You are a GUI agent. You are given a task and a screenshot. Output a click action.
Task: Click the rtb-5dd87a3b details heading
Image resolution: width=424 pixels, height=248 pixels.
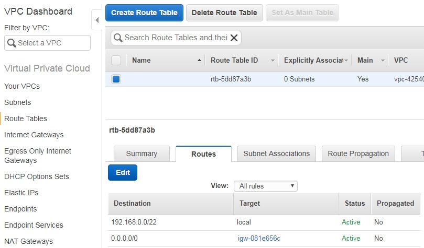click(x=132, y=131)
